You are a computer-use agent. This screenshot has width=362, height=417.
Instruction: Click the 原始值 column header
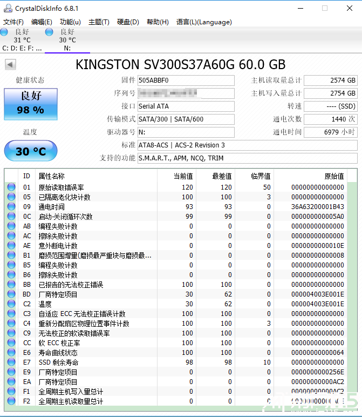coord(333,176)
